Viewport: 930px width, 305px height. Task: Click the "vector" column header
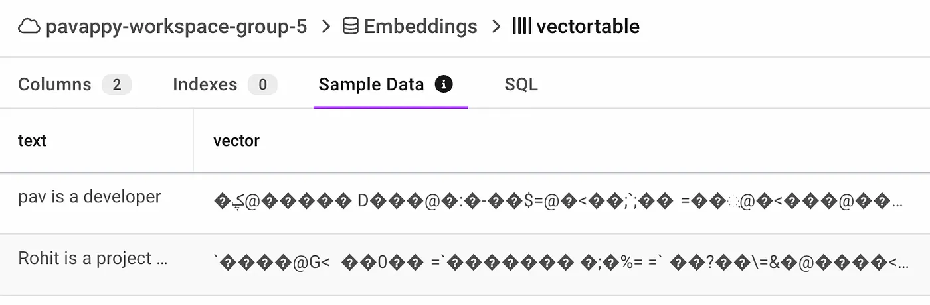tap(236, 141)
